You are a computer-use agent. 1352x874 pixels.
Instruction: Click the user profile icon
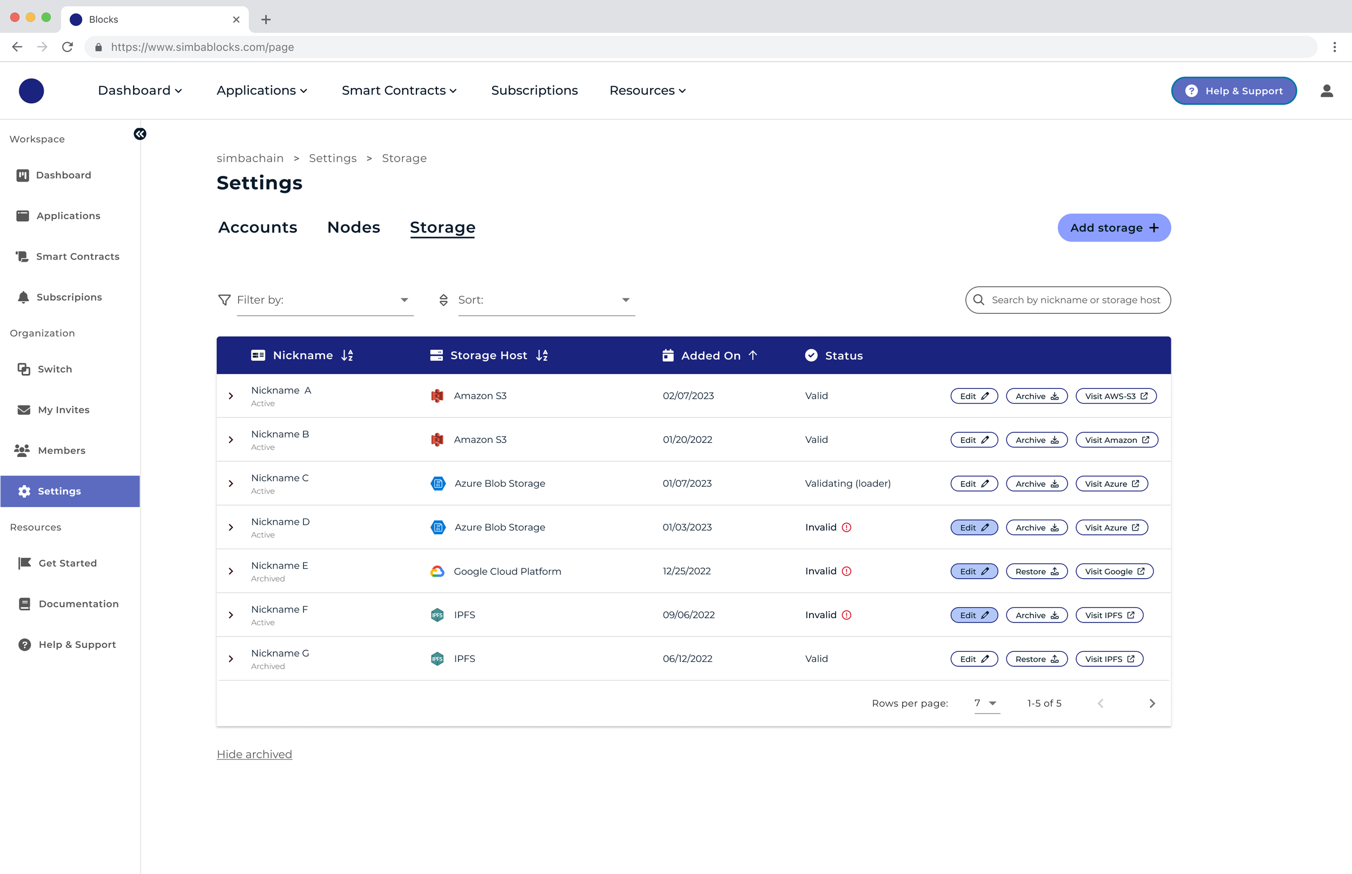(x=1326, y=91)
